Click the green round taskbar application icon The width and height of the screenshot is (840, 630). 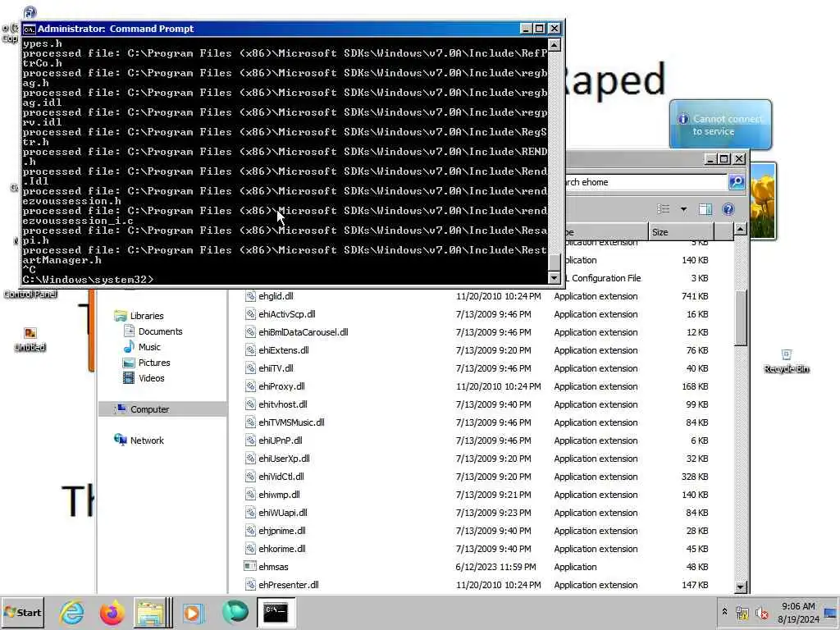(234, 612)
